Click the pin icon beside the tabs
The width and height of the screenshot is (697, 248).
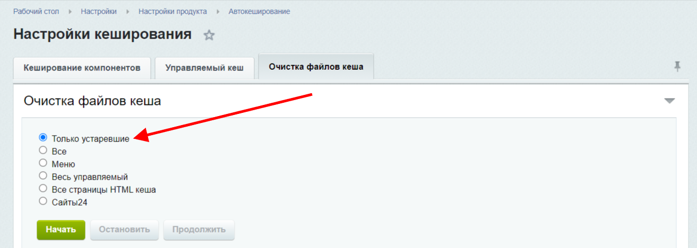click(x=677, y=67)
